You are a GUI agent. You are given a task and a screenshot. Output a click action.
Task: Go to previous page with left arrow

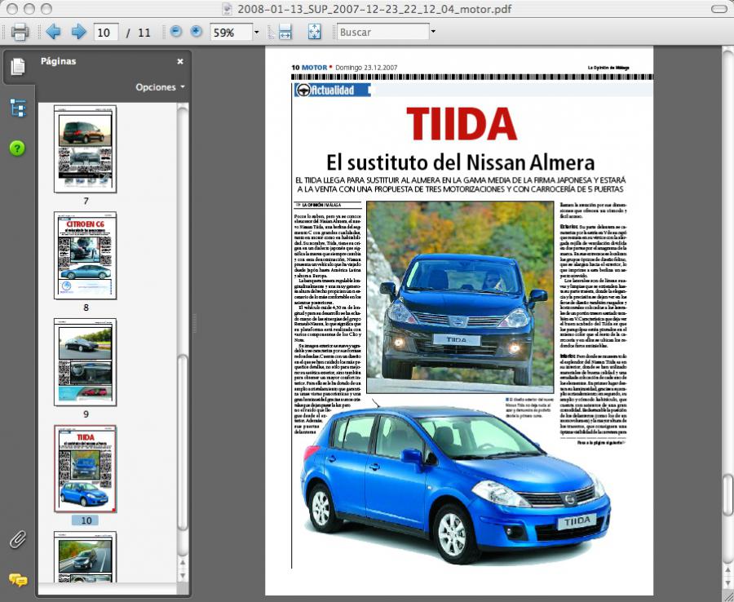tap(53, 32)
